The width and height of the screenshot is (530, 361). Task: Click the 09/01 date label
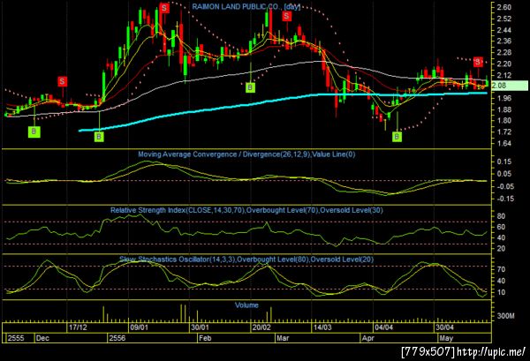pyautogui.click(x=140, y=327)
